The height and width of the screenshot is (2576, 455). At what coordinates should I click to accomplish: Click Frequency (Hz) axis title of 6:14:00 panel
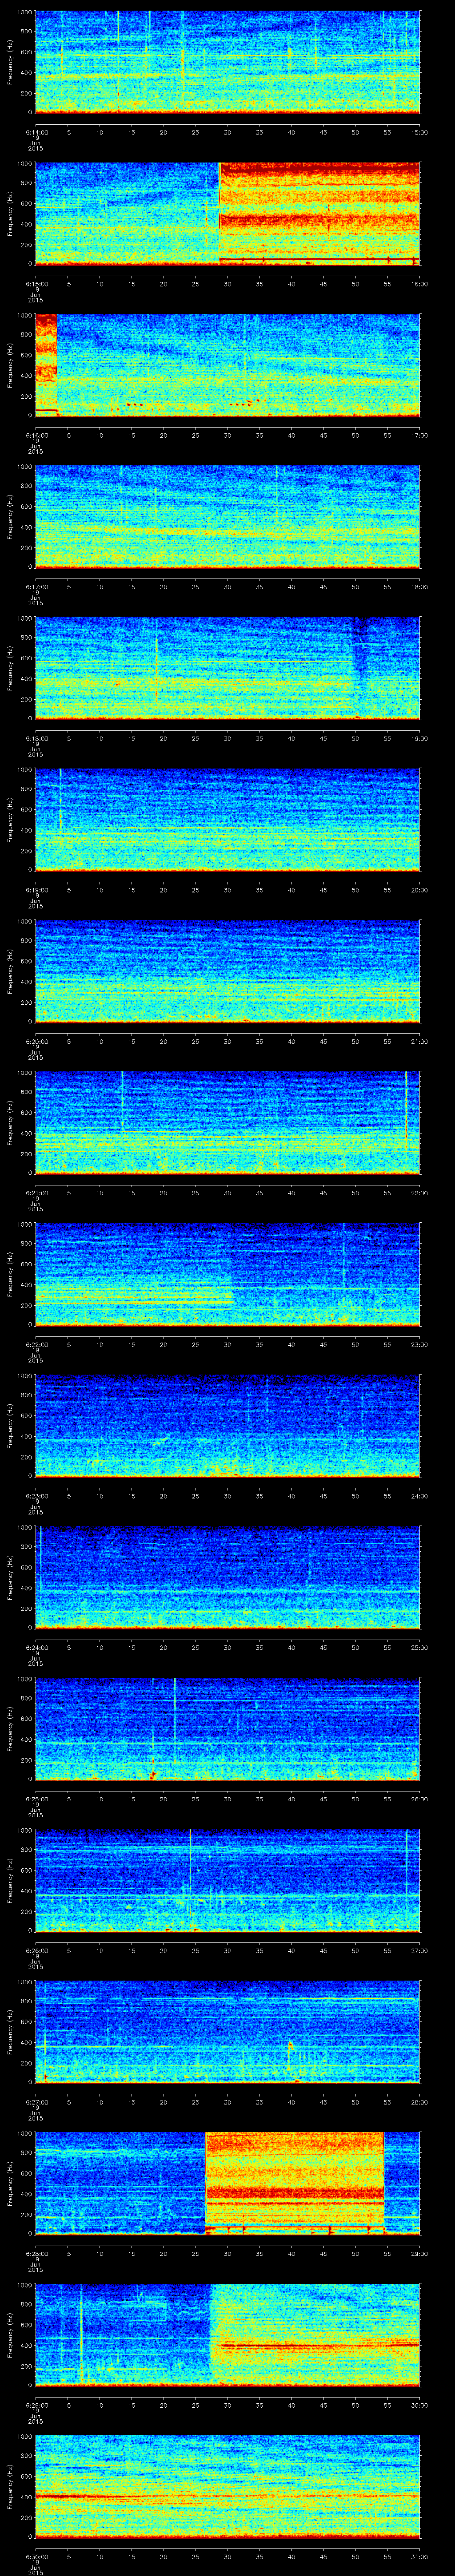(x=10, y=62)
